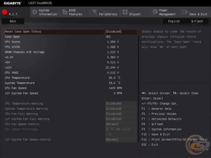Click the Peripherals connector icon

[95, 12]
